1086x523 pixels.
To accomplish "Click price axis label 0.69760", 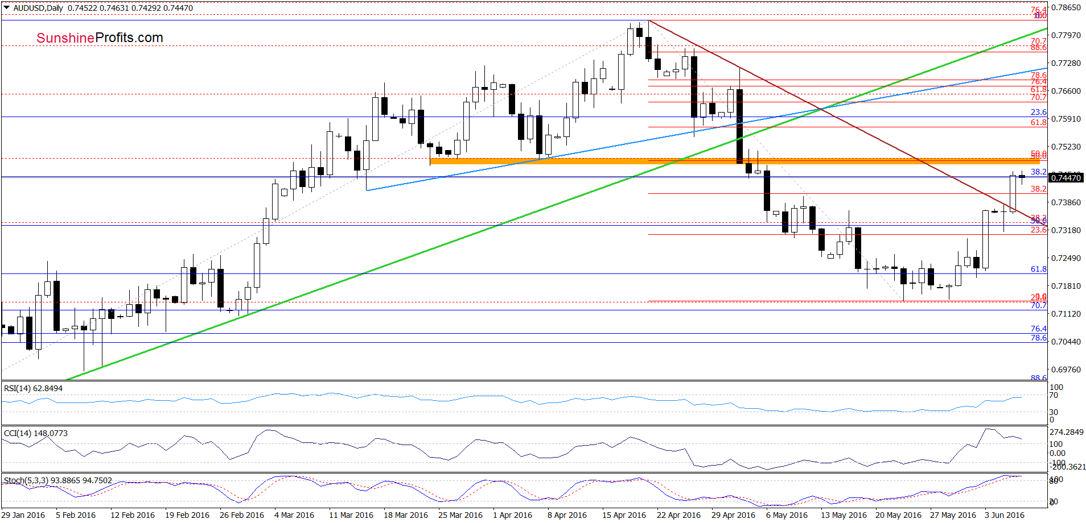I will click(x=1066, y=370).
